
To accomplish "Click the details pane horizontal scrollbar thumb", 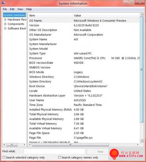I will click(x=70, y=145).
